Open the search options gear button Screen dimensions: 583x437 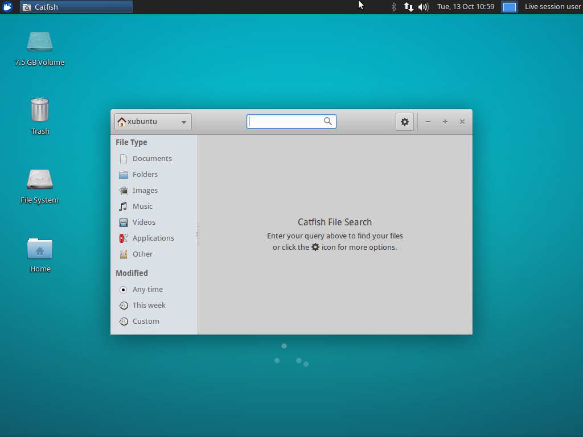click(404, 121)
